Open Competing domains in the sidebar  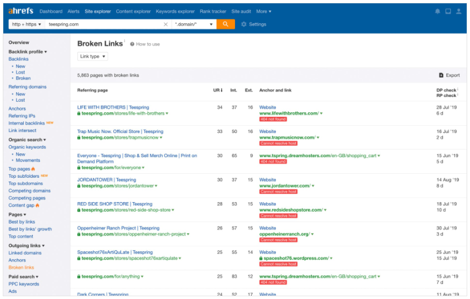[x=30, y=190]
